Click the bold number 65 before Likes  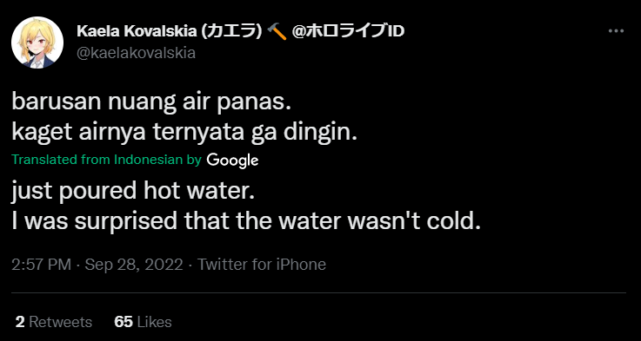tap(124, 322)
